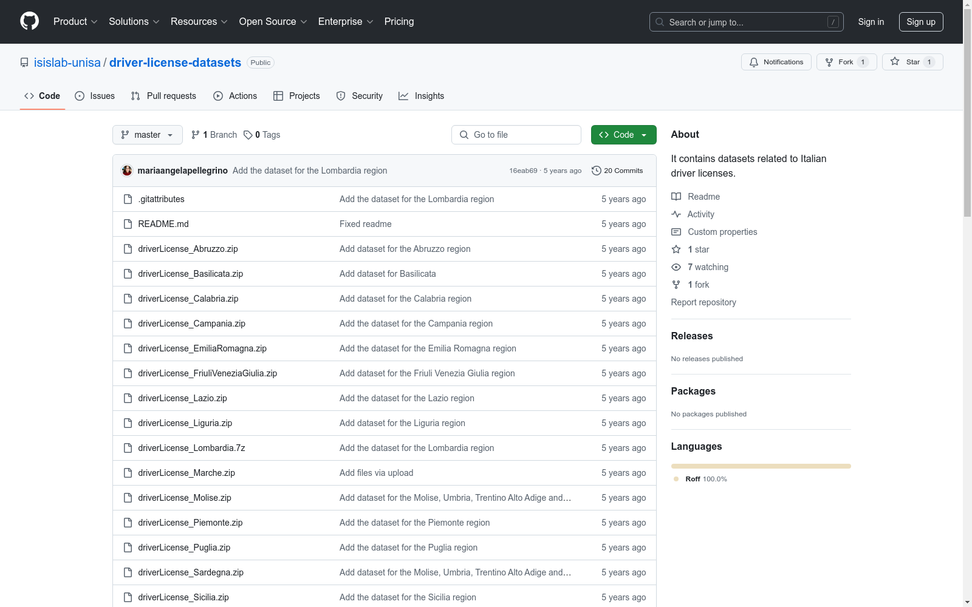Click the Roff language color bar
This screenshot has width=972, height=607.
(761, 466)
